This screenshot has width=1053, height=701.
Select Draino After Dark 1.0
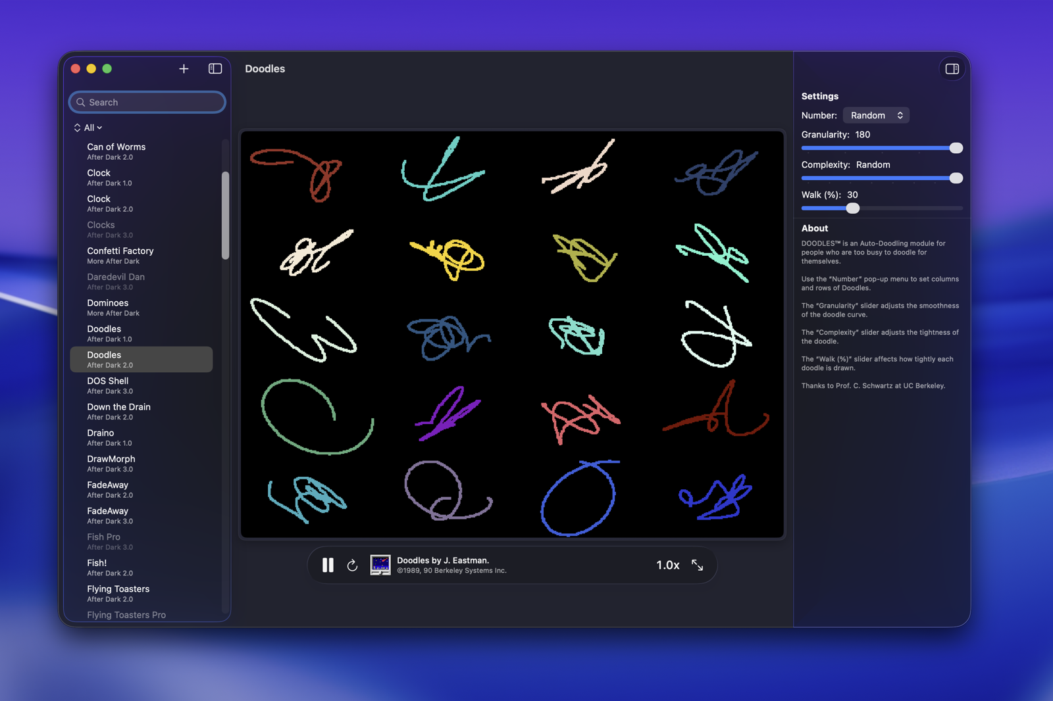(x=141, y=437)
